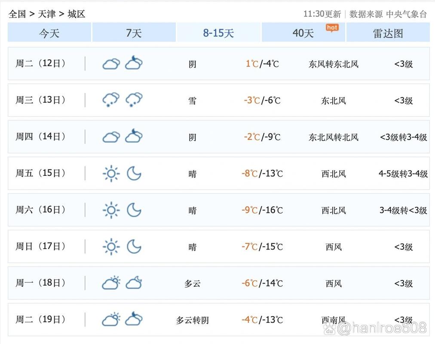435x344 pixels.
Task: Select the 今天 tab
Action: [x=49, y=32]
